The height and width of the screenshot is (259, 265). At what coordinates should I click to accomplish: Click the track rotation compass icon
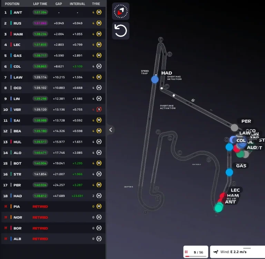120,11
